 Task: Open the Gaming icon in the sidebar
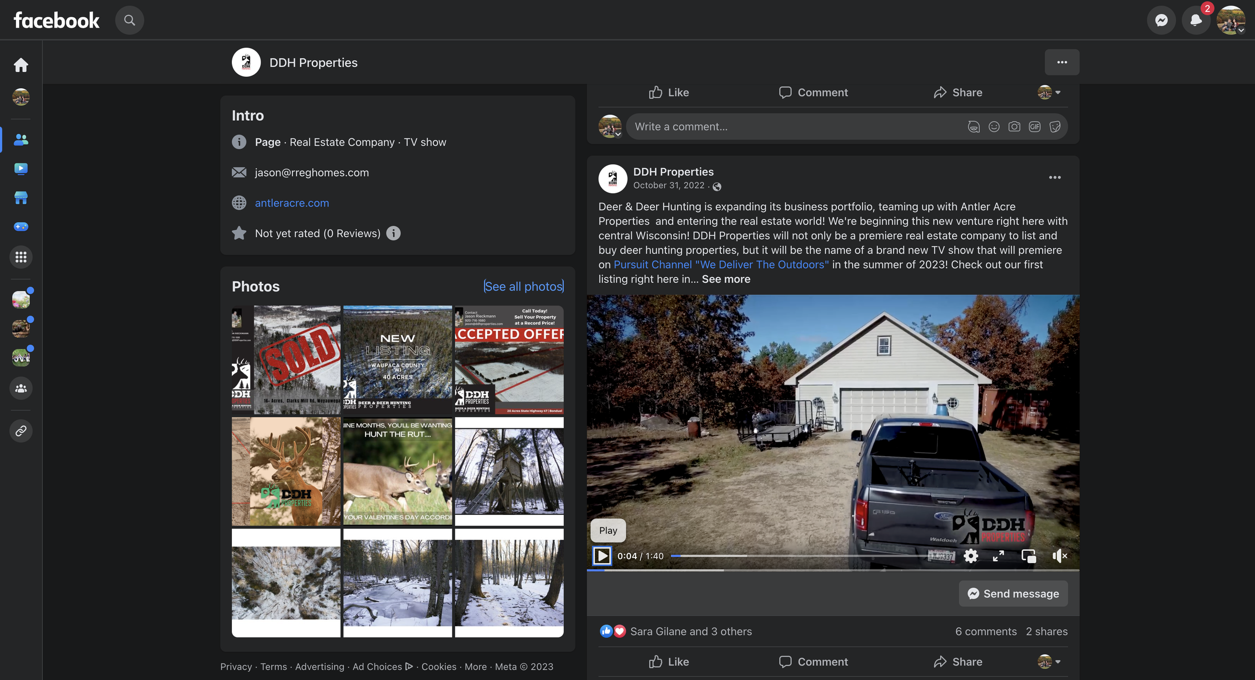(21, 227)
